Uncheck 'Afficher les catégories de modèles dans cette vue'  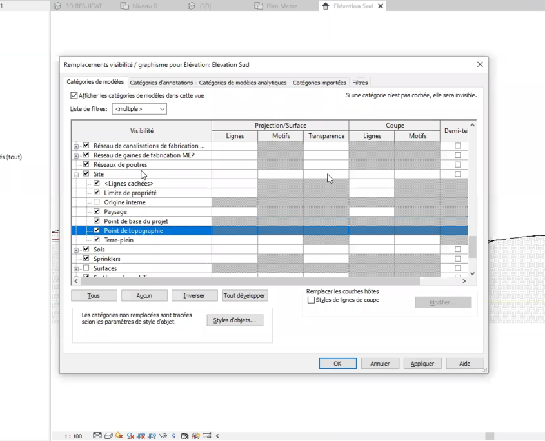click(74, 95)
